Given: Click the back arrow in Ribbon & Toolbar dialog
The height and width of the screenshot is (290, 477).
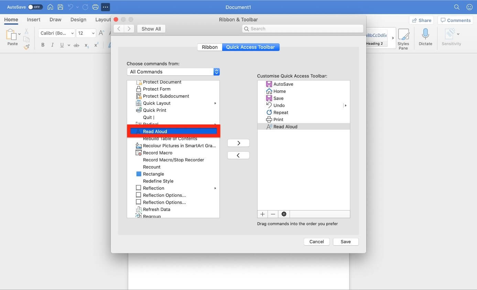Looking at the screenshot, I should pos(119,29).
